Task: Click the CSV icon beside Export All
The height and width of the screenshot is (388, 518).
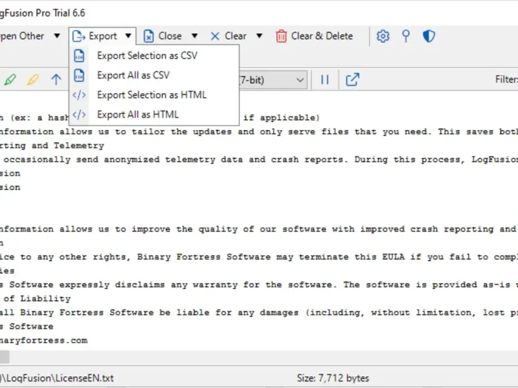Action: 79,76
